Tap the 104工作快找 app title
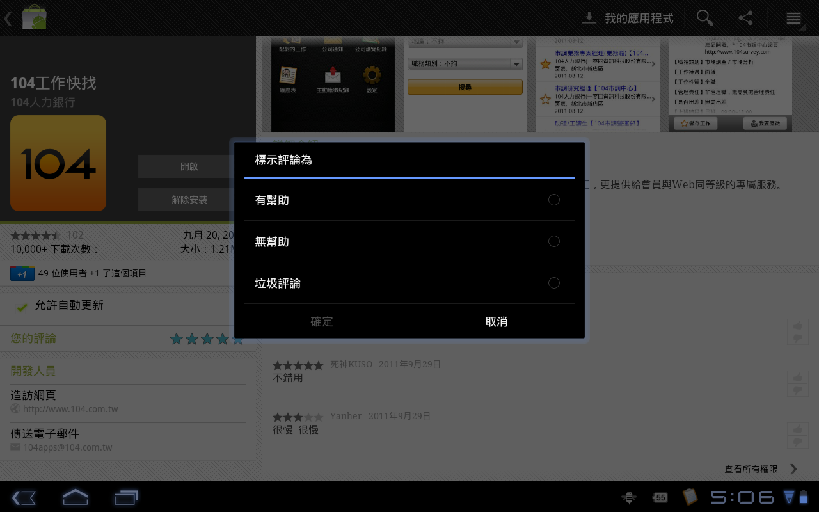Image resolution: width=819 pixels, height=512 pixels. click(x=53, y=83)
